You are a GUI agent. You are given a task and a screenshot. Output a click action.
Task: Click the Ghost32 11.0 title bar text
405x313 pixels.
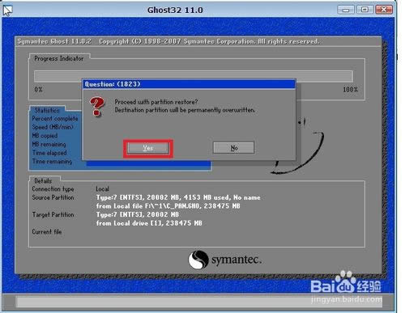point(175,10)
